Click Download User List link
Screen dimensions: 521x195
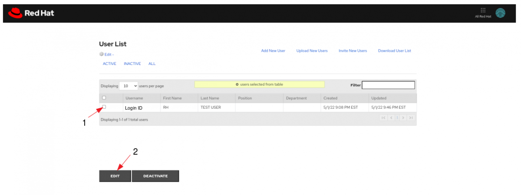394,51
